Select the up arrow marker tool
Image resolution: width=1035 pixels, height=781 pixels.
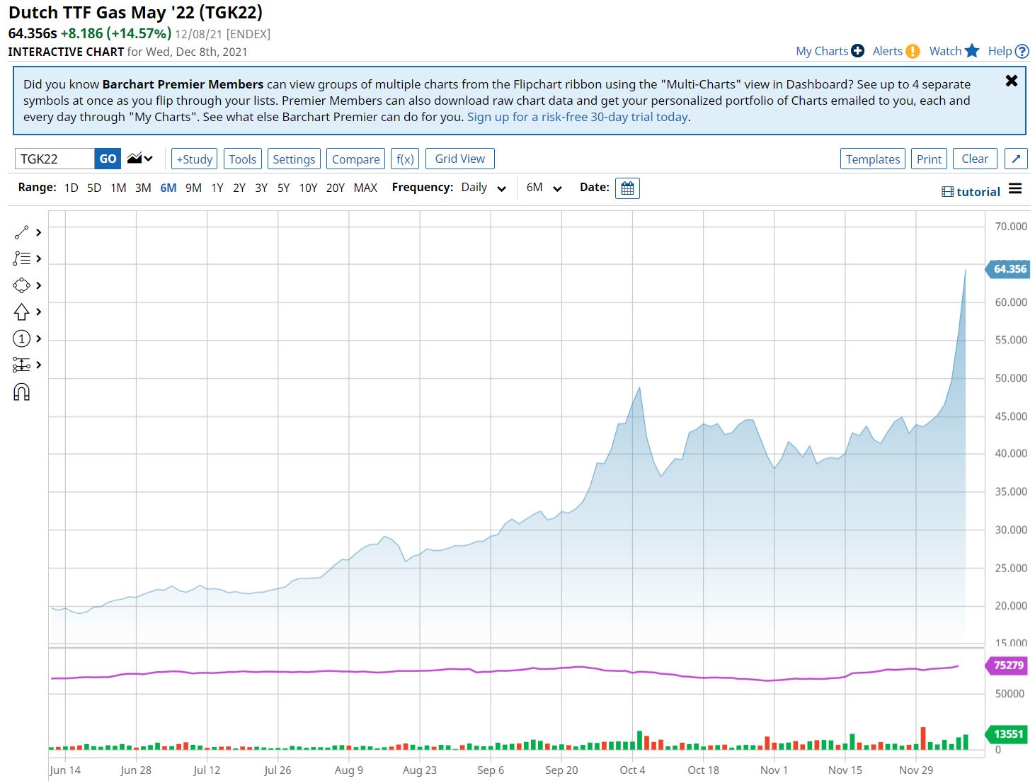coord(21,312)
